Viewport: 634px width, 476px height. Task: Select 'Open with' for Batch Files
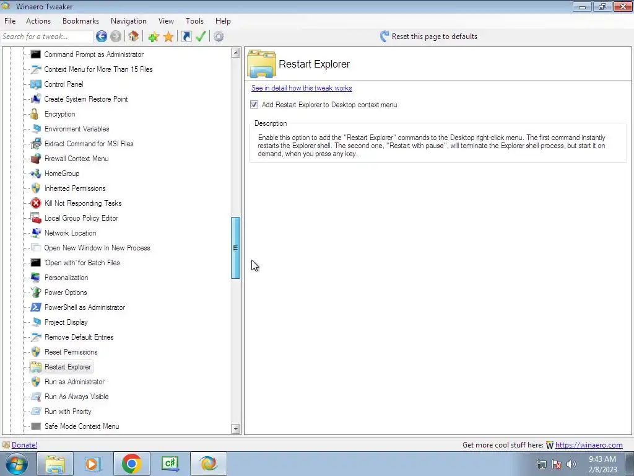pyautogui.click(x=82, y=263)
